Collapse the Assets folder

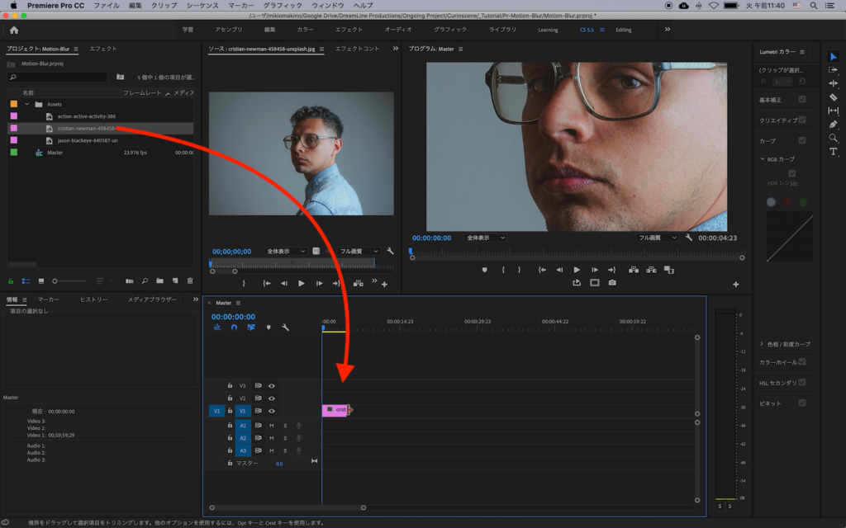(27, 104)
